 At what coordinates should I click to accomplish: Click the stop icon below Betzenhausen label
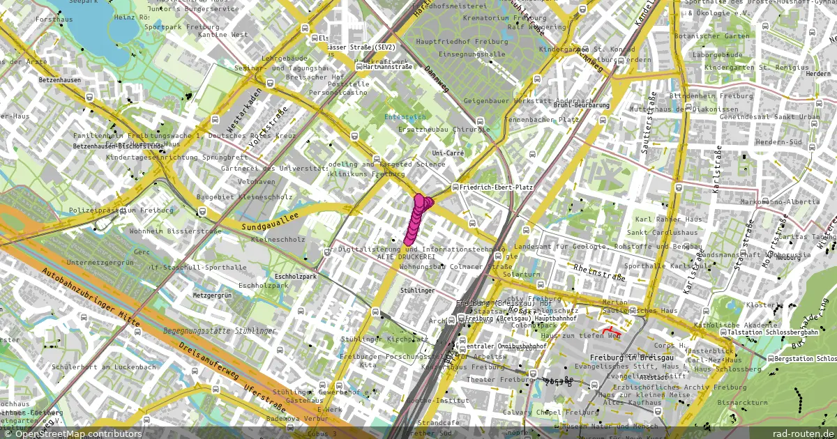click(91, 98)
